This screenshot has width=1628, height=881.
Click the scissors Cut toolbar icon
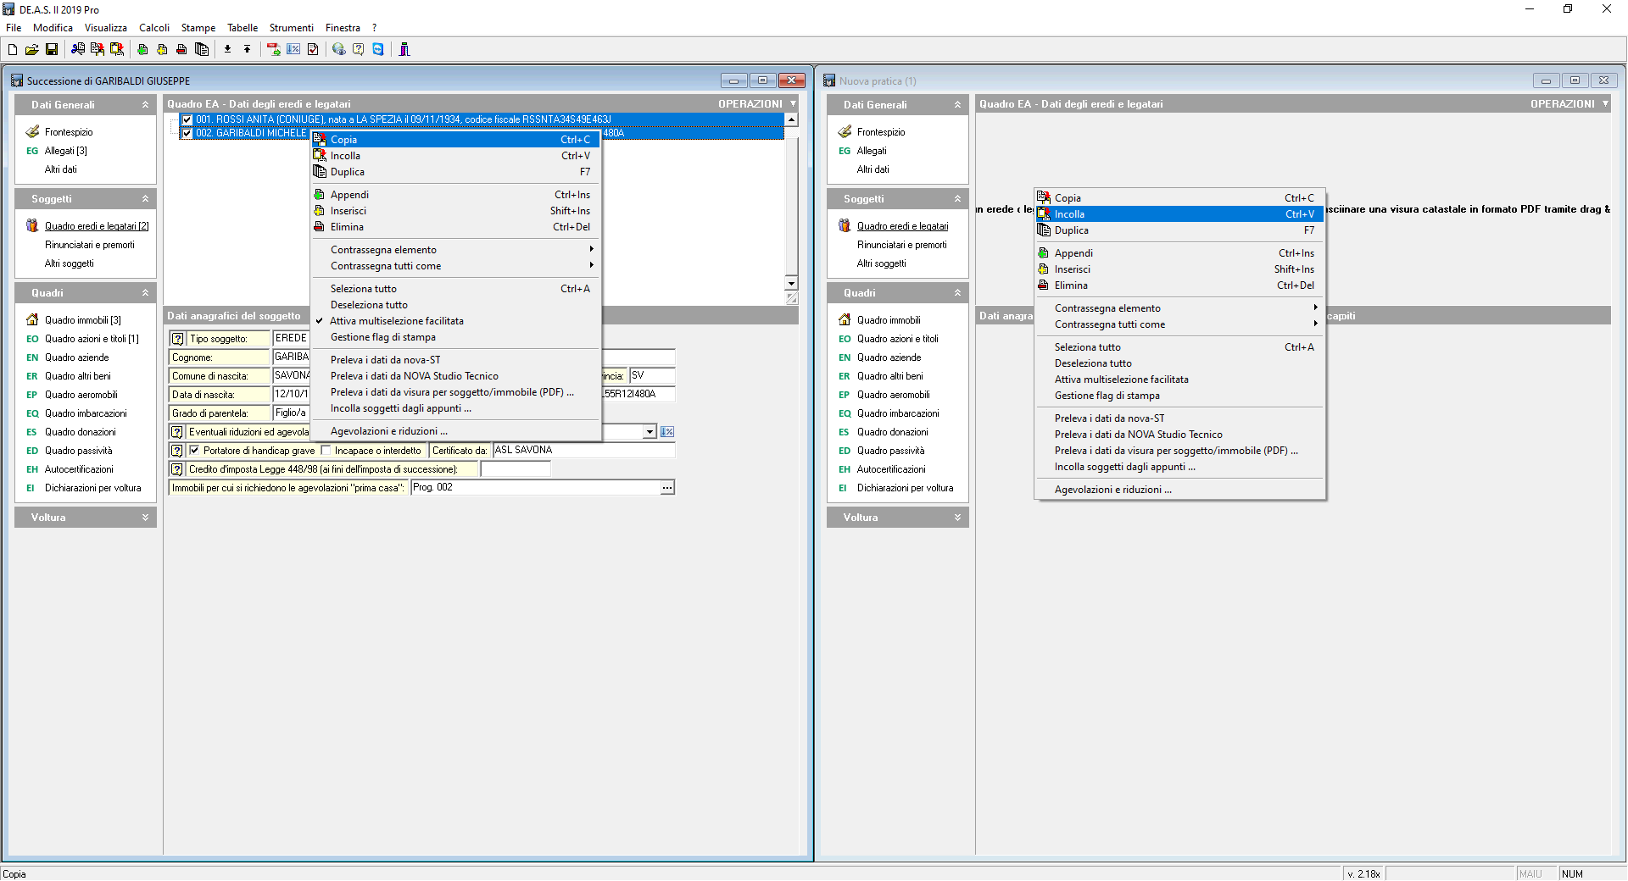(x=78, y=49)
